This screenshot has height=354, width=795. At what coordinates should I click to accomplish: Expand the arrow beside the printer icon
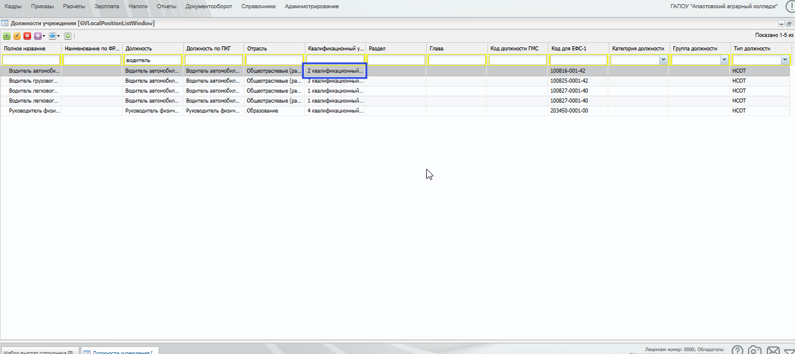tap(58, 36)
